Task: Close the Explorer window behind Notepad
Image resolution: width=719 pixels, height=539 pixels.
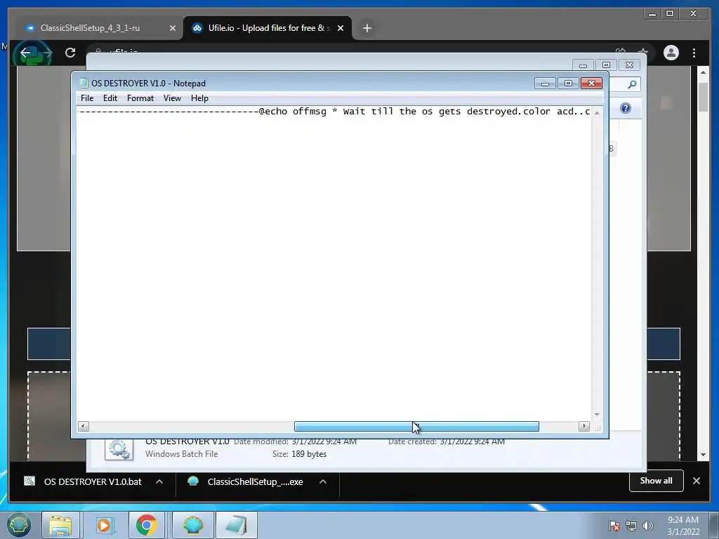Action: 630,65
